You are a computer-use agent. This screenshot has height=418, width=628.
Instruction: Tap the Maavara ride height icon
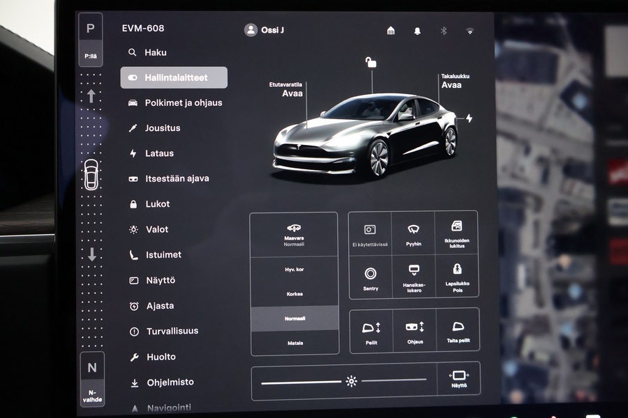coord(294,228)
